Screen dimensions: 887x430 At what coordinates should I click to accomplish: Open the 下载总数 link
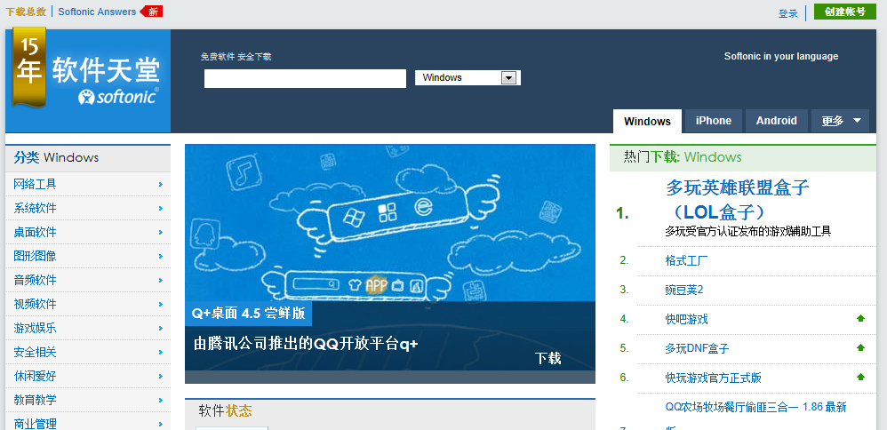pyautogui.click(x=26, y=12)
